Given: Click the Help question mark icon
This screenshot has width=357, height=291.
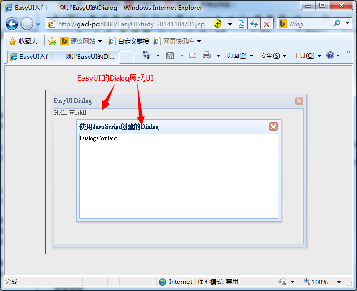Looking at the screenshot, I should point(330,55).
